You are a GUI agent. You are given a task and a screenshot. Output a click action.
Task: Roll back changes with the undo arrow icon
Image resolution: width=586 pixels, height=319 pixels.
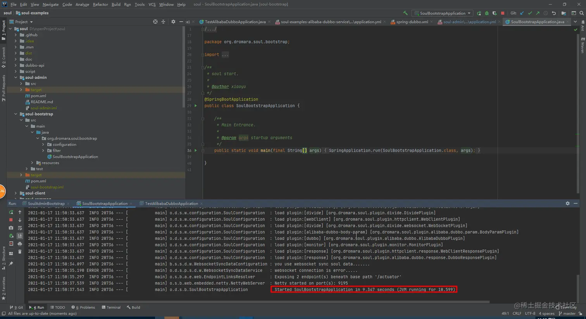pyautogui.click(x=554, y=13)
